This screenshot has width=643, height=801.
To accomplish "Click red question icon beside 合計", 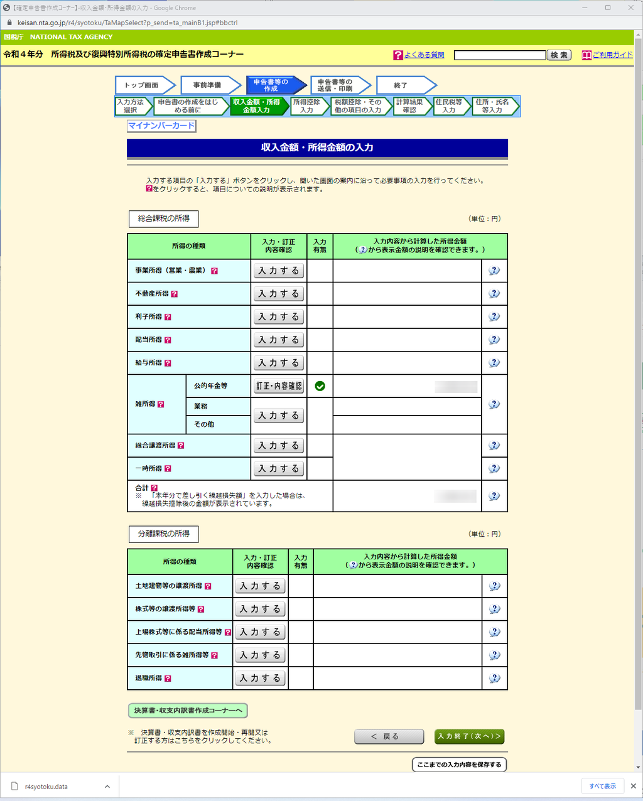I will 154,488.
